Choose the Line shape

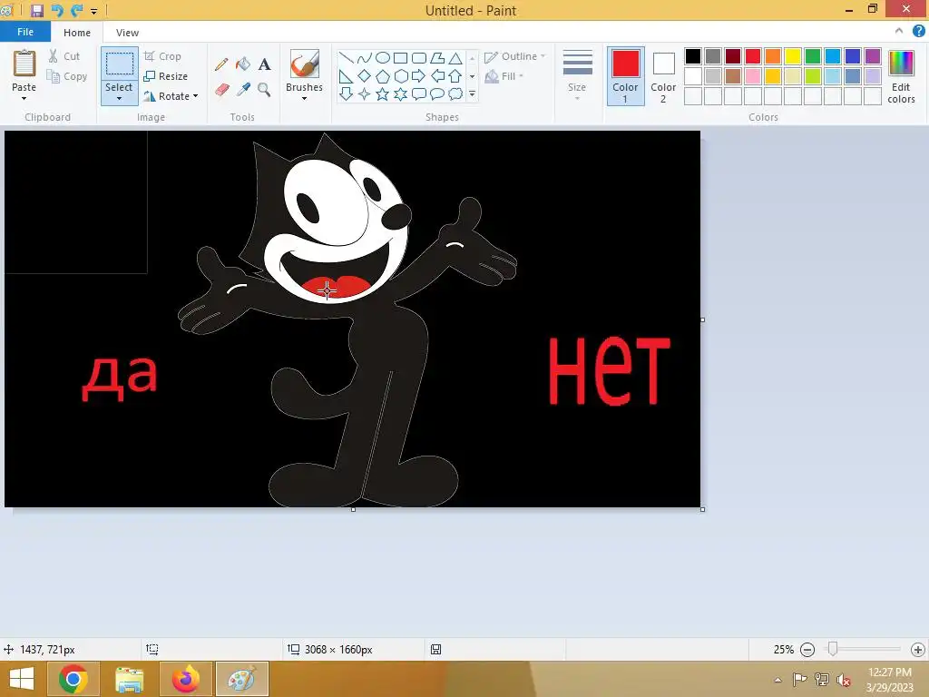coord(347,57)
